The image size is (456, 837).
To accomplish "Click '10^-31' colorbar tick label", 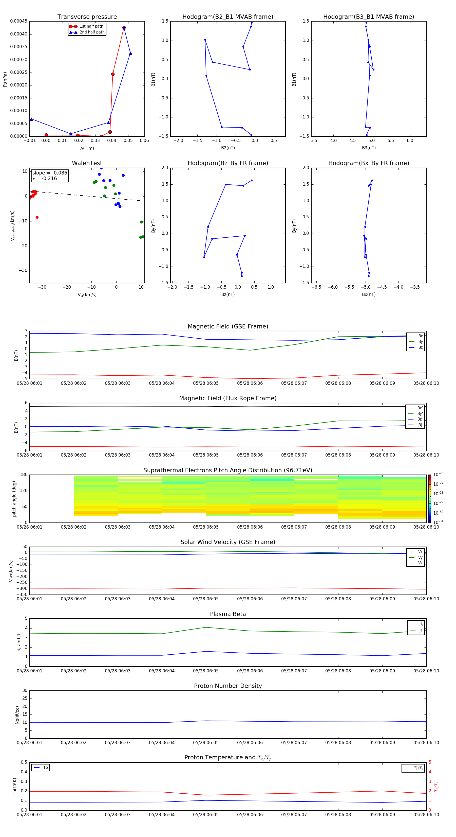I will [x=438, y=522].
